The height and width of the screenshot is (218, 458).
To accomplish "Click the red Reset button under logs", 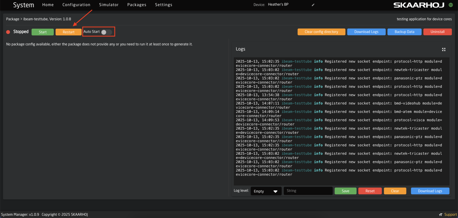I will [370, 191].
